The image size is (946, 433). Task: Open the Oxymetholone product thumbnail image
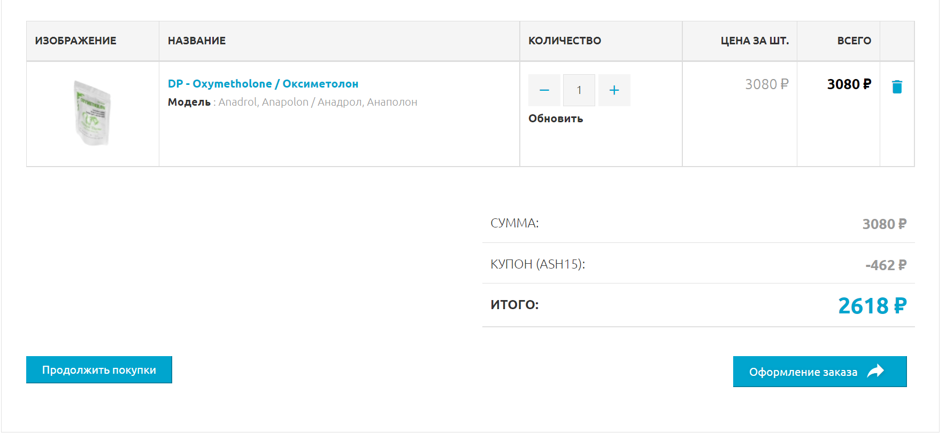coord(92,113)
